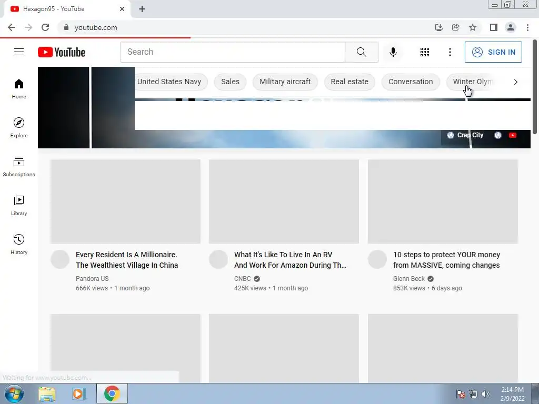
Task: Click the YouTube logo
Action: (x=62, y=52)
